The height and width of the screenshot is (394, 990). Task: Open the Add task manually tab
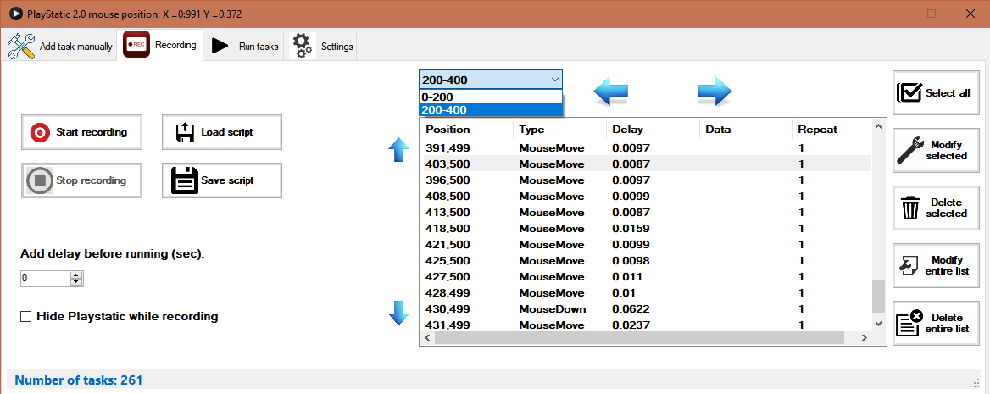pos(60,46)
